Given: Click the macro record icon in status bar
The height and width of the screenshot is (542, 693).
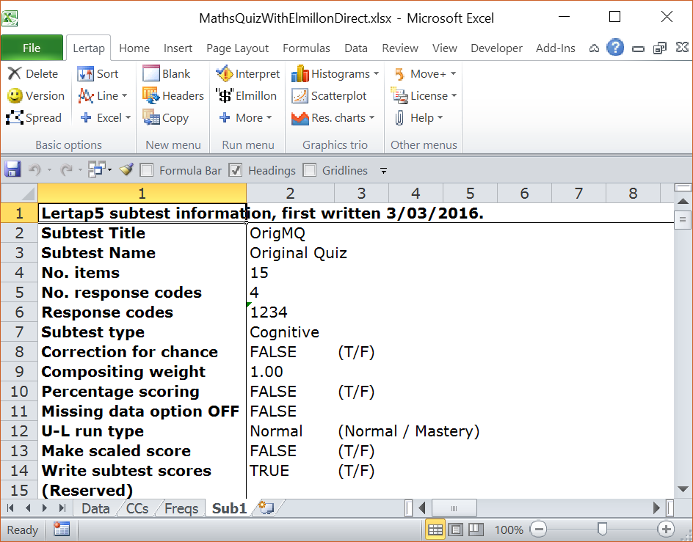Looking at the screenshot, I should (x=62, y=530).
